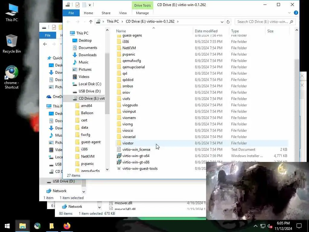The image size is (309, 232).
Task: Click the search magnifier icon
Action: (291, 22)
